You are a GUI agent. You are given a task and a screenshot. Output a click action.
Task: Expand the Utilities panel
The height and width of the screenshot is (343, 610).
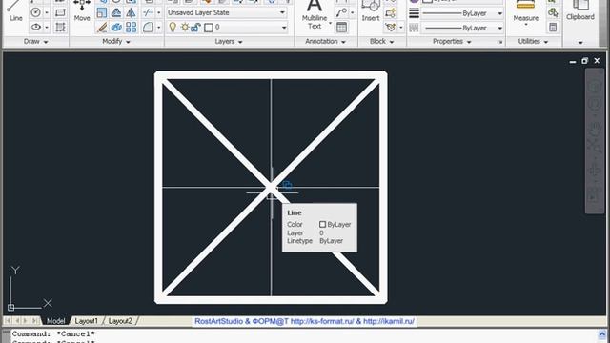[533, 41]
